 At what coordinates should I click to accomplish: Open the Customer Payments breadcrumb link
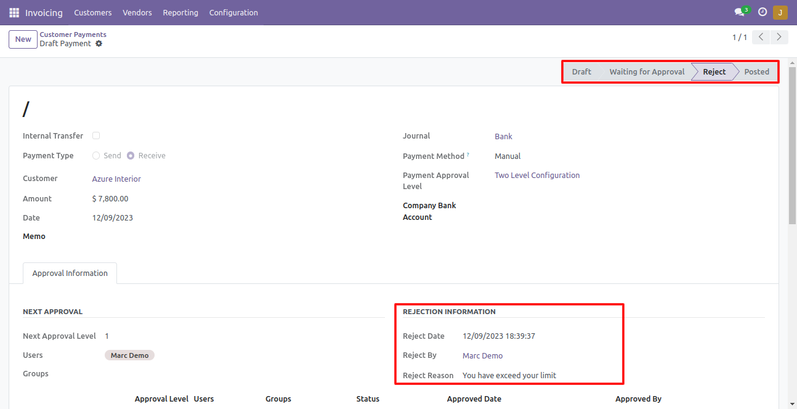73,34
